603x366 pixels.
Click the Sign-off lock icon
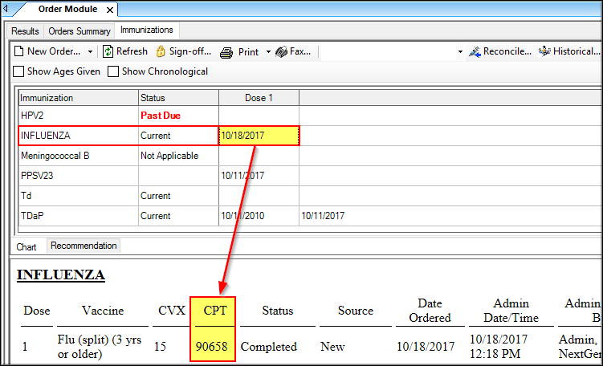pyautogui.click(x=160, y=51)
